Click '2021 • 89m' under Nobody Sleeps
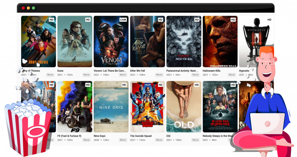 (x=210, y=140)
